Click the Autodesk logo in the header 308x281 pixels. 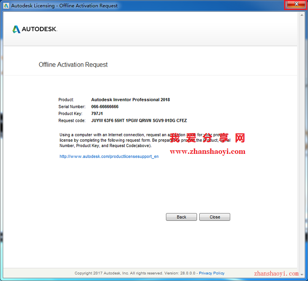point(35,29)
